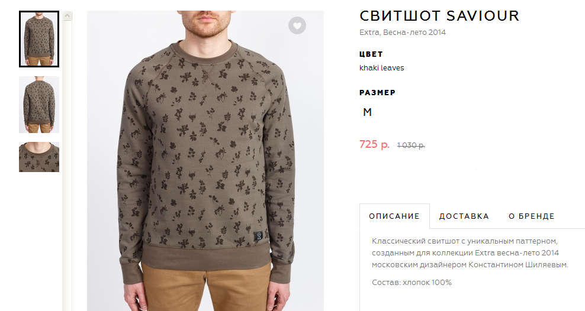
Task: Click the sale price 725 р.
Action: coord(374,144)
